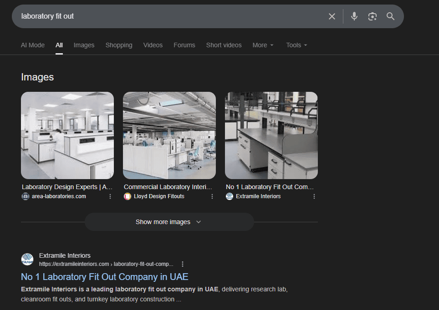This screenshot has height=310, width=439.
Task: Expand the More dropdown
Action: [263, 45]
